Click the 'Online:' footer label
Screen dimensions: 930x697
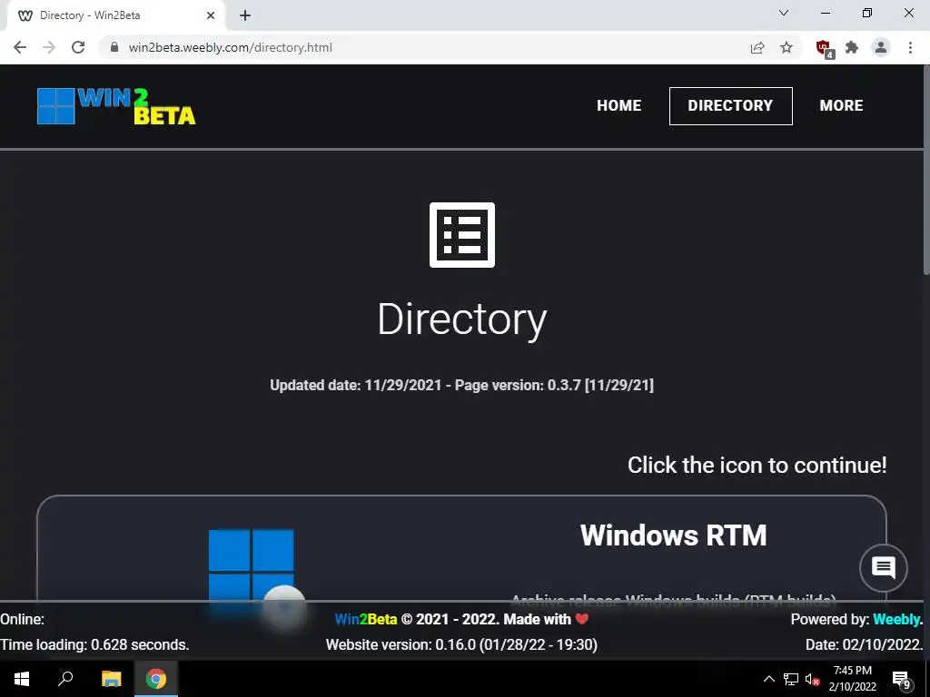click(x=23, y=619)
